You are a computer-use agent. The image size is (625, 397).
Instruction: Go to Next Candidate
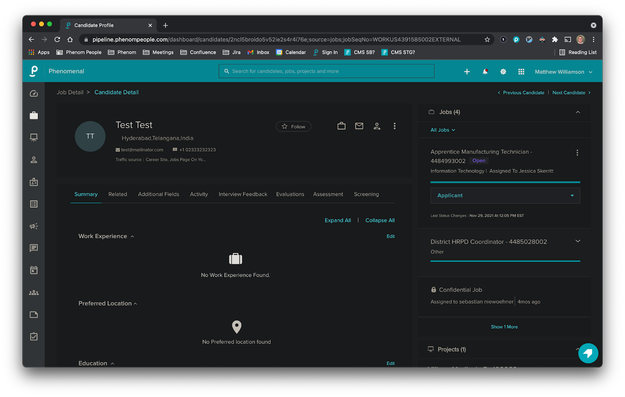pos(571,93)
